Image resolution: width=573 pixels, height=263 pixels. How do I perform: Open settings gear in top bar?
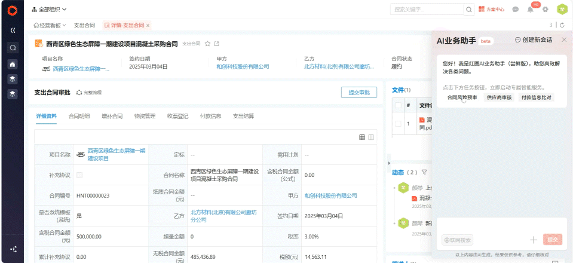point(545,10)
